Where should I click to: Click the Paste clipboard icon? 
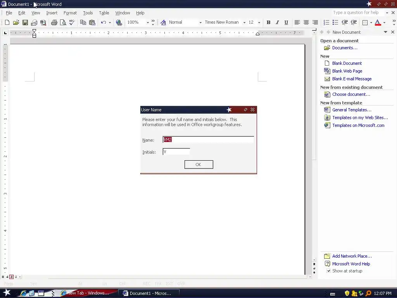point(92,22)
